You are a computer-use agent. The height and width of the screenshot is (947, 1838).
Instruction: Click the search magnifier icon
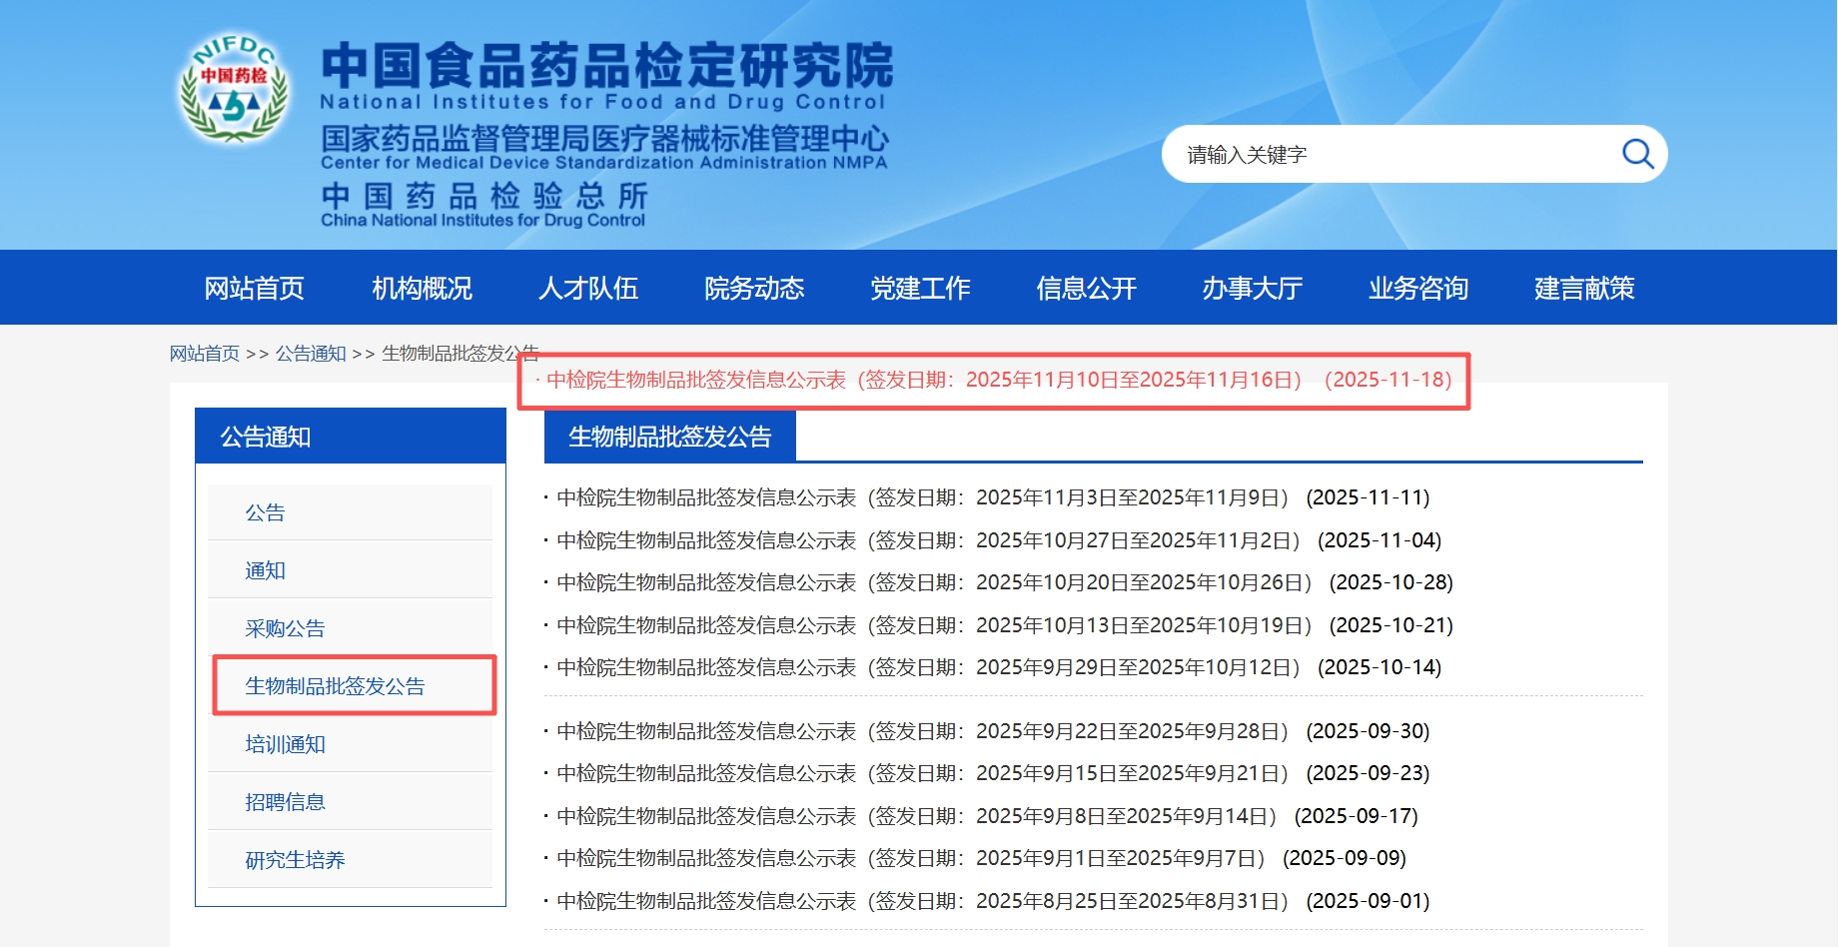pyautogui.click(x=1637, y=154)
